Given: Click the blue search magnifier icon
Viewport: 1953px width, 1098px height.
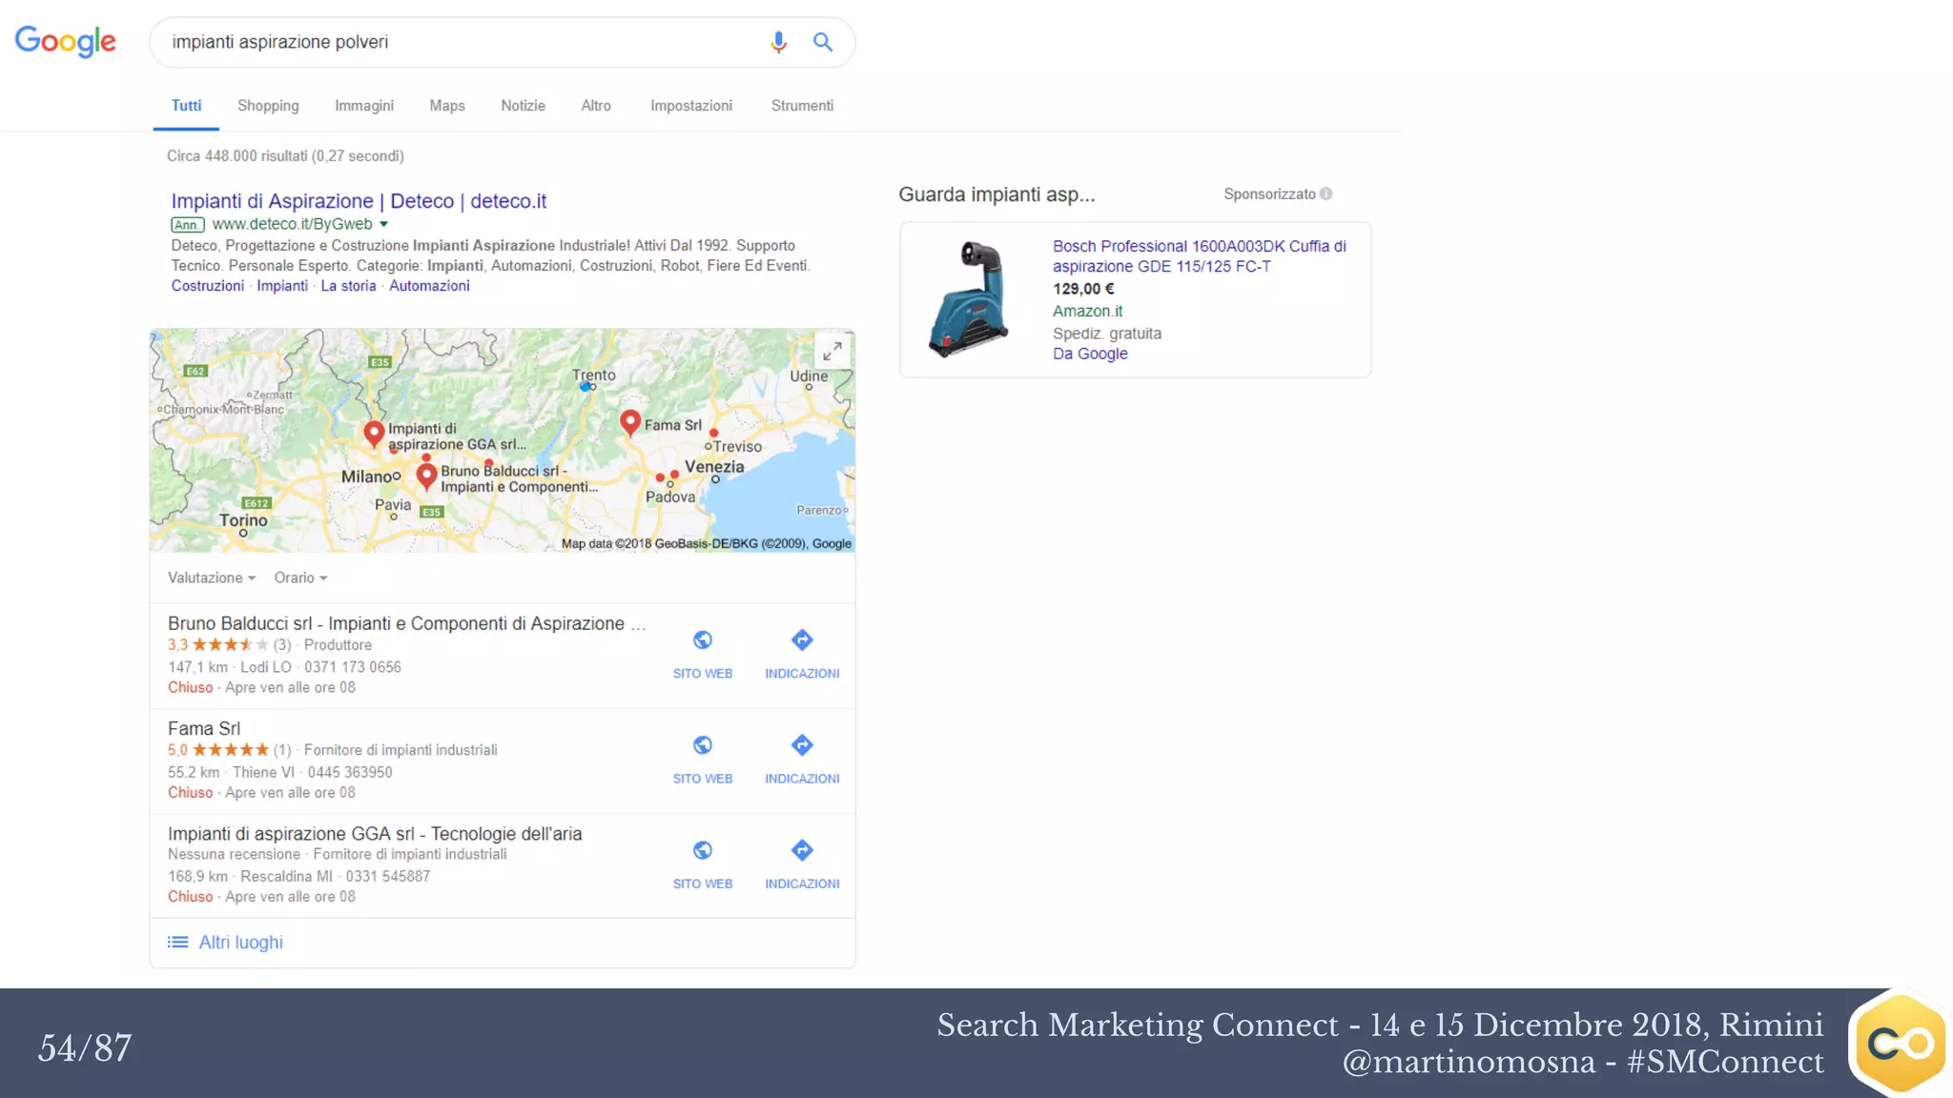Looking at the screenshot, I should click(823, 42).
